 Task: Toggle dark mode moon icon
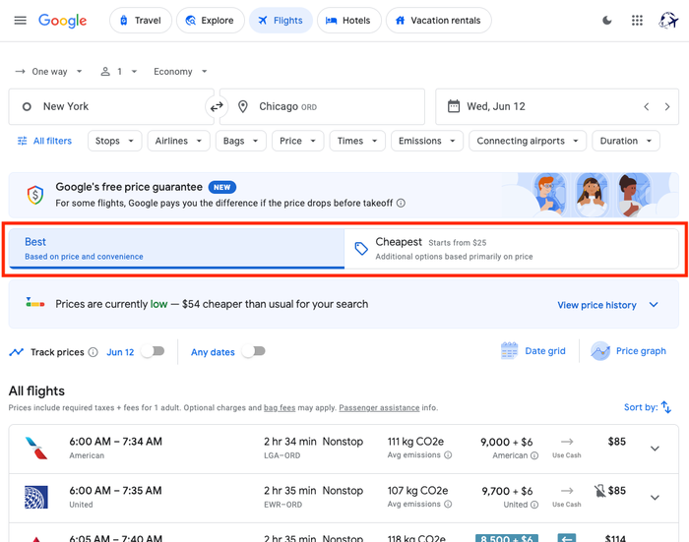(x=607, y=21)
